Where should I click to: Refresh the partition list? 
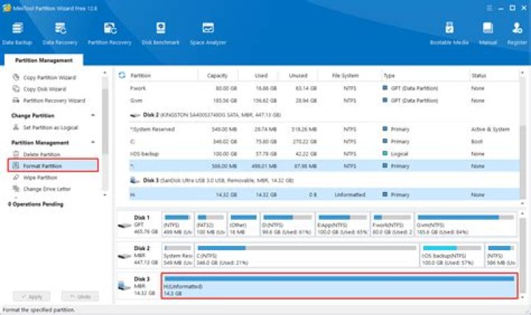coord(122,75)
